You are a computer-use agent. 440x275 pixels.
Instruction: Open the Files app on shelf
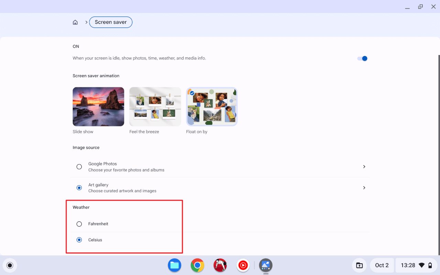coord(175,265)
